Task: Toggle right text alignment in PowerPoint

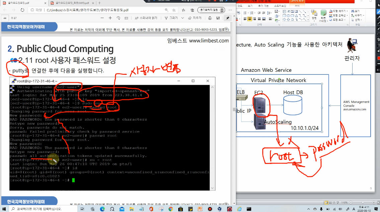Action: pos(255,19)
